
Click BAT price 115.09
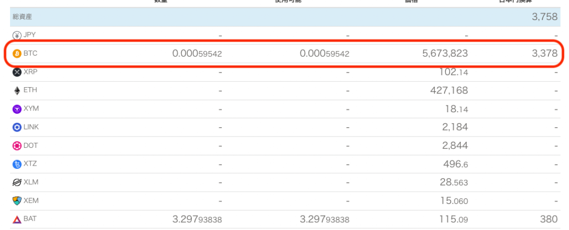pos(454,219)
